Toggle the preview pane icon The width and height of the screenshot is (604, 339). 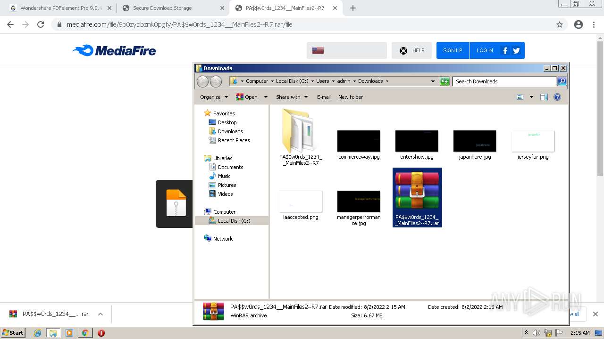pos(544,97)
